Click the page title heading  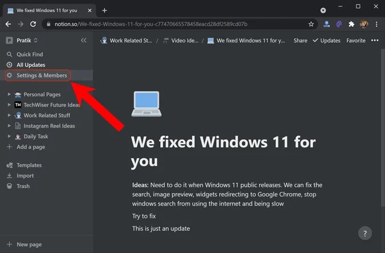(x=223, y=151)
